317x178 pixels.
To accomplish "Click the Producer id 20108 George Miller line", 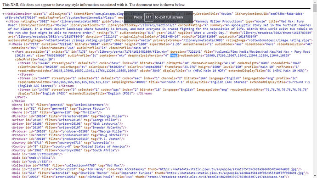I will point(70,131).
